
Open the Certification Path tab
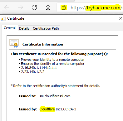pyautogui.click(x=46, y=28)
